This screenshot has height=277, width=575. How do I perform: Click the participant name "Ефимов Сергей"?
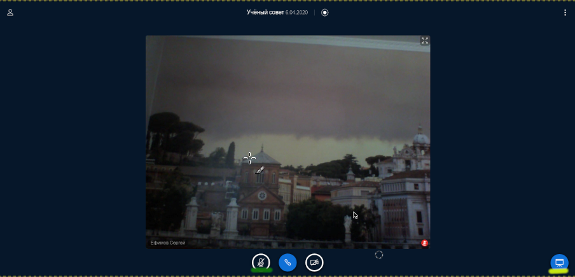point(167,243)
